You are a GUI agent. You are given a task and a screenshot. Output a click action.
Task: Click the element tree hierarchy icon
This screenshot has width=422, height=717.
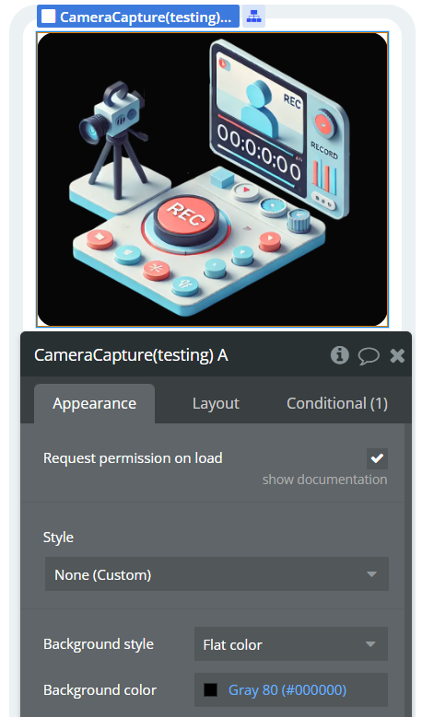tap(253, 17)
